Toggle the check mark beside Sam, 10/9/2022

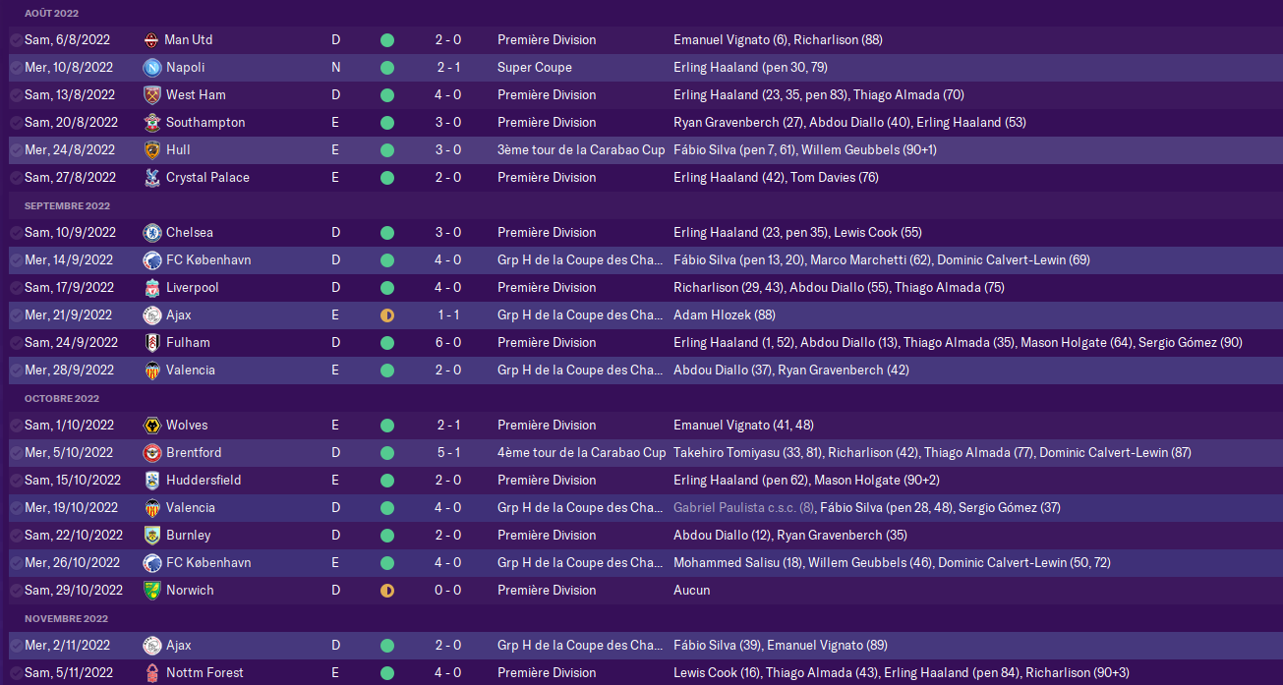pos(16,233)
